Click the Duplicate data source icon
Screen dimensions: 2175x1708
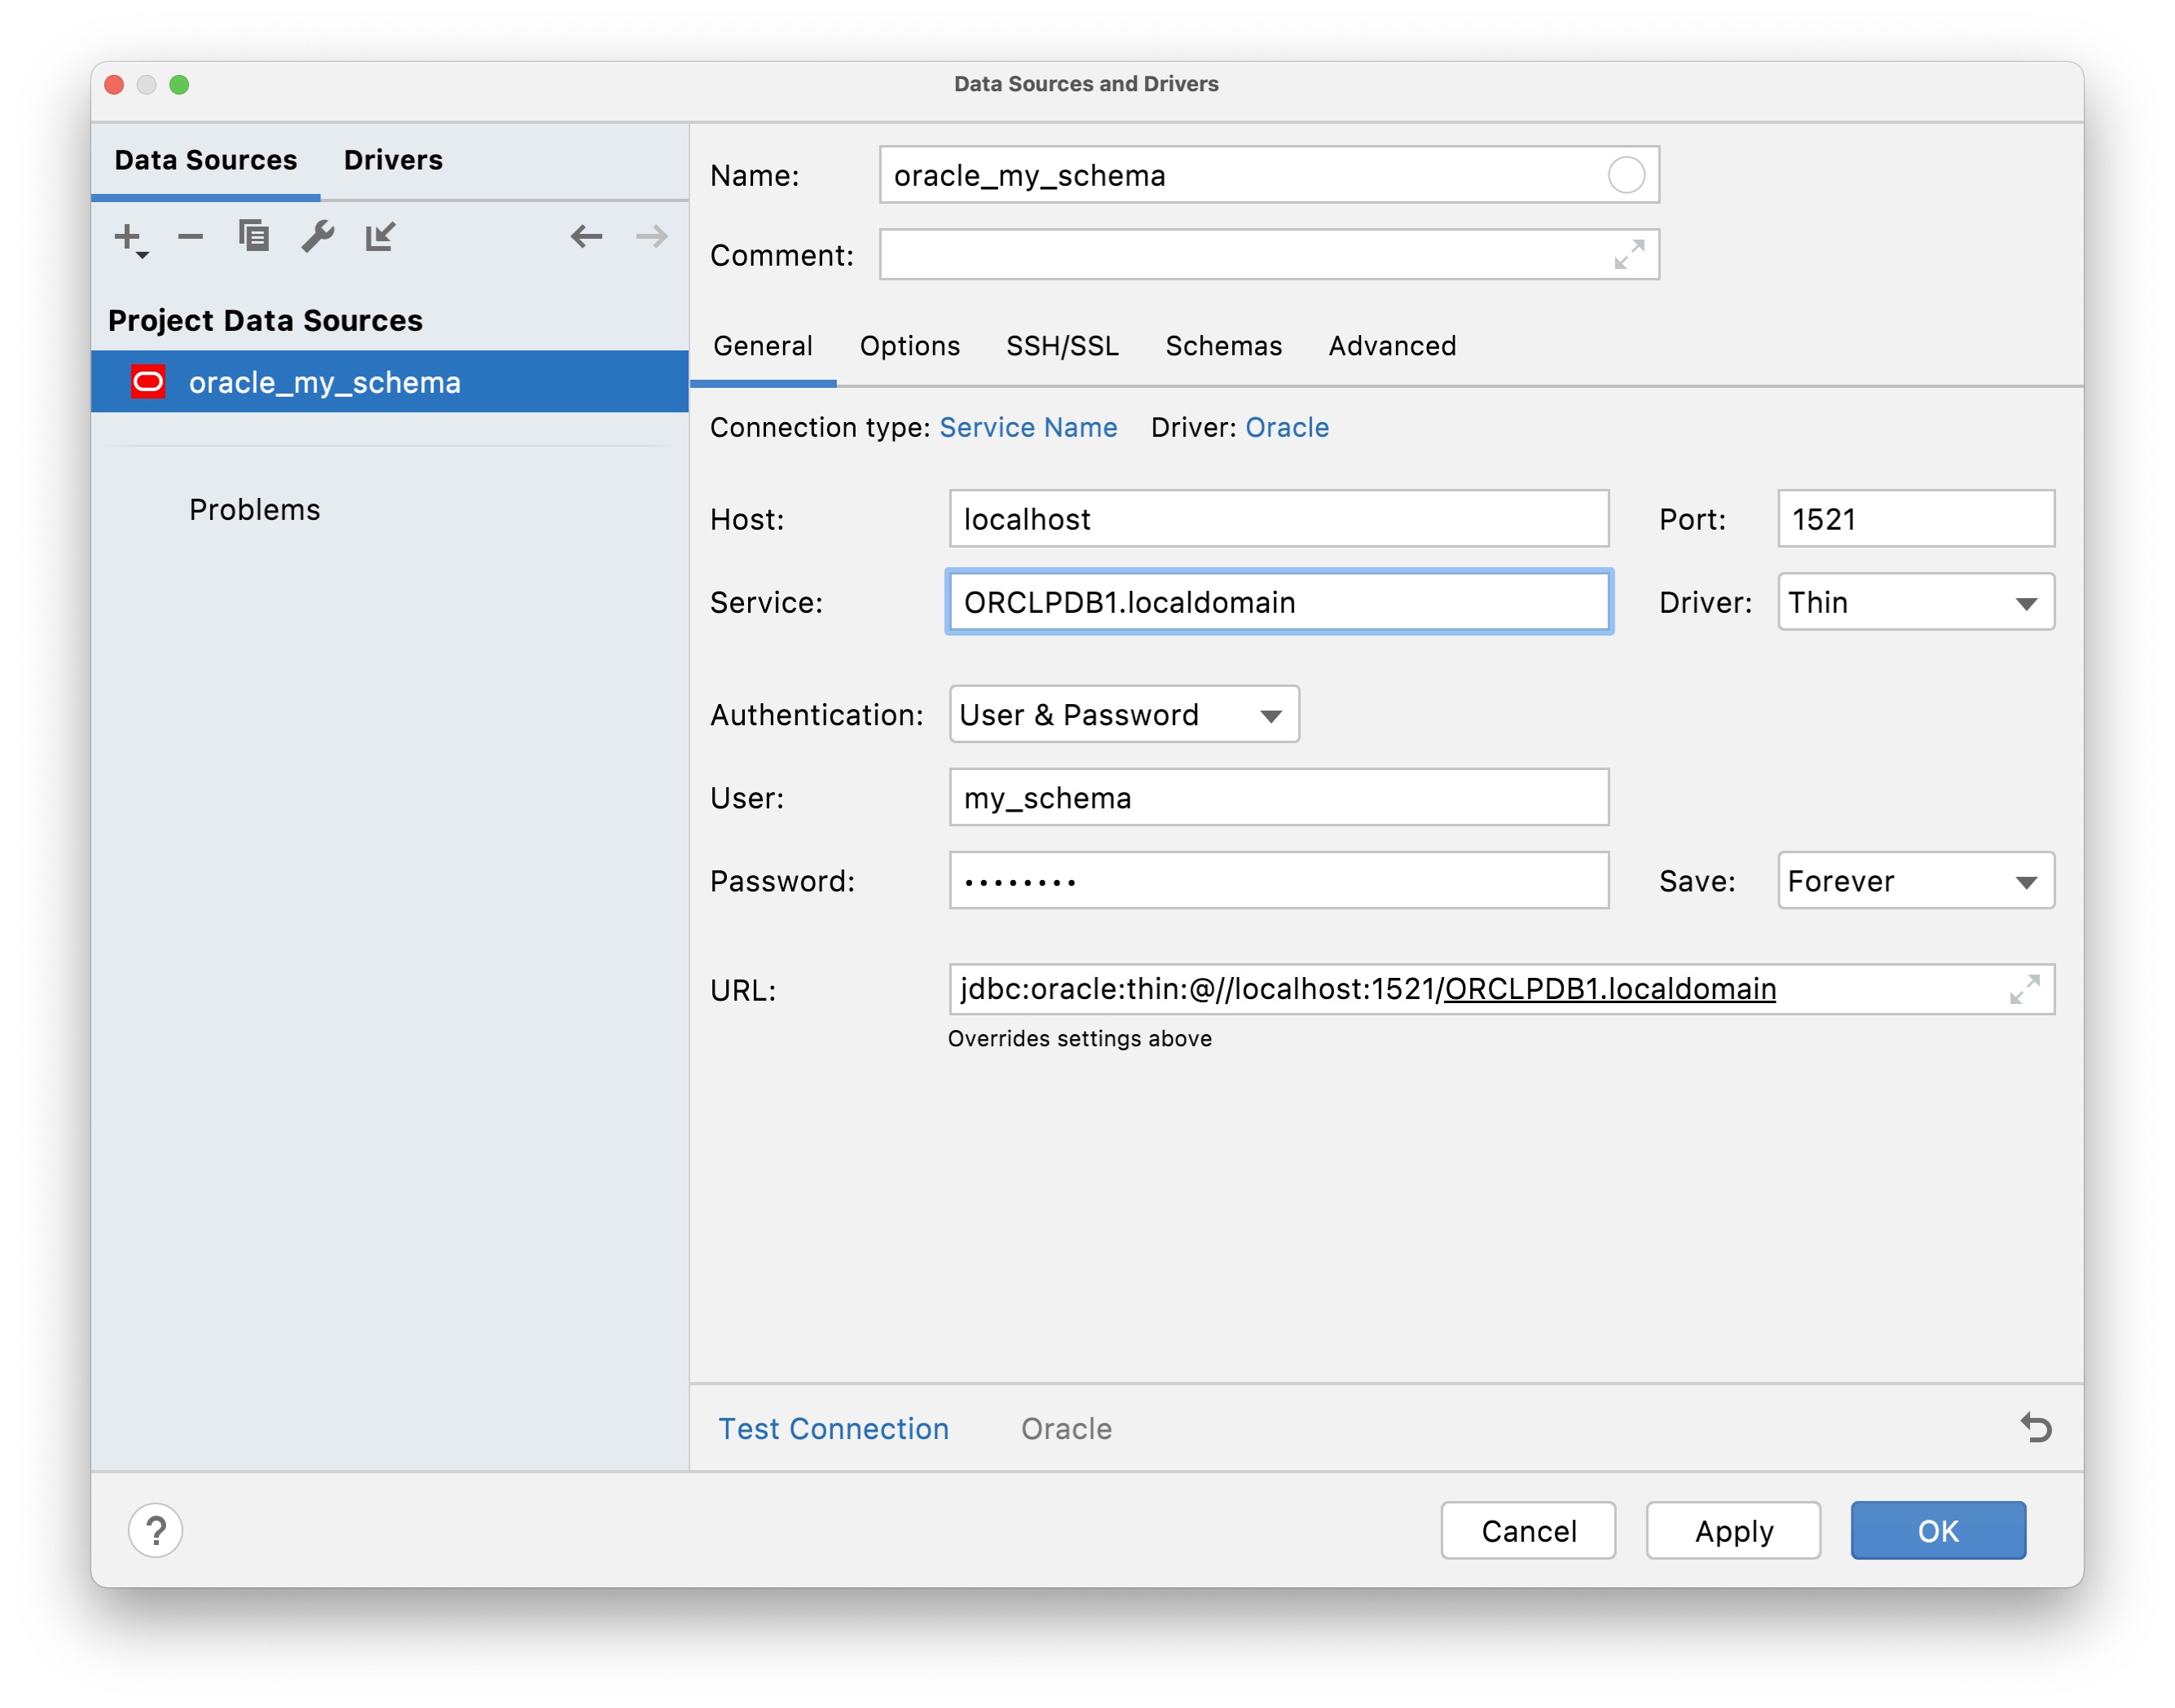pos(254,237)
